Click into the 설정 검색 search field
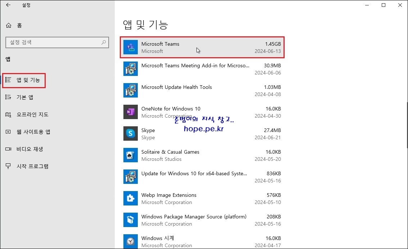408x249 pixels. pyautogui.click(x=57, y=42)
